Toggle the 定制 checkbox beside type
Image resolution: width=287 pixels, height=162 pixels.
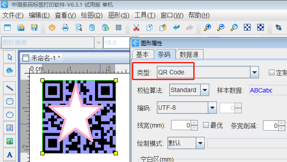271,73
